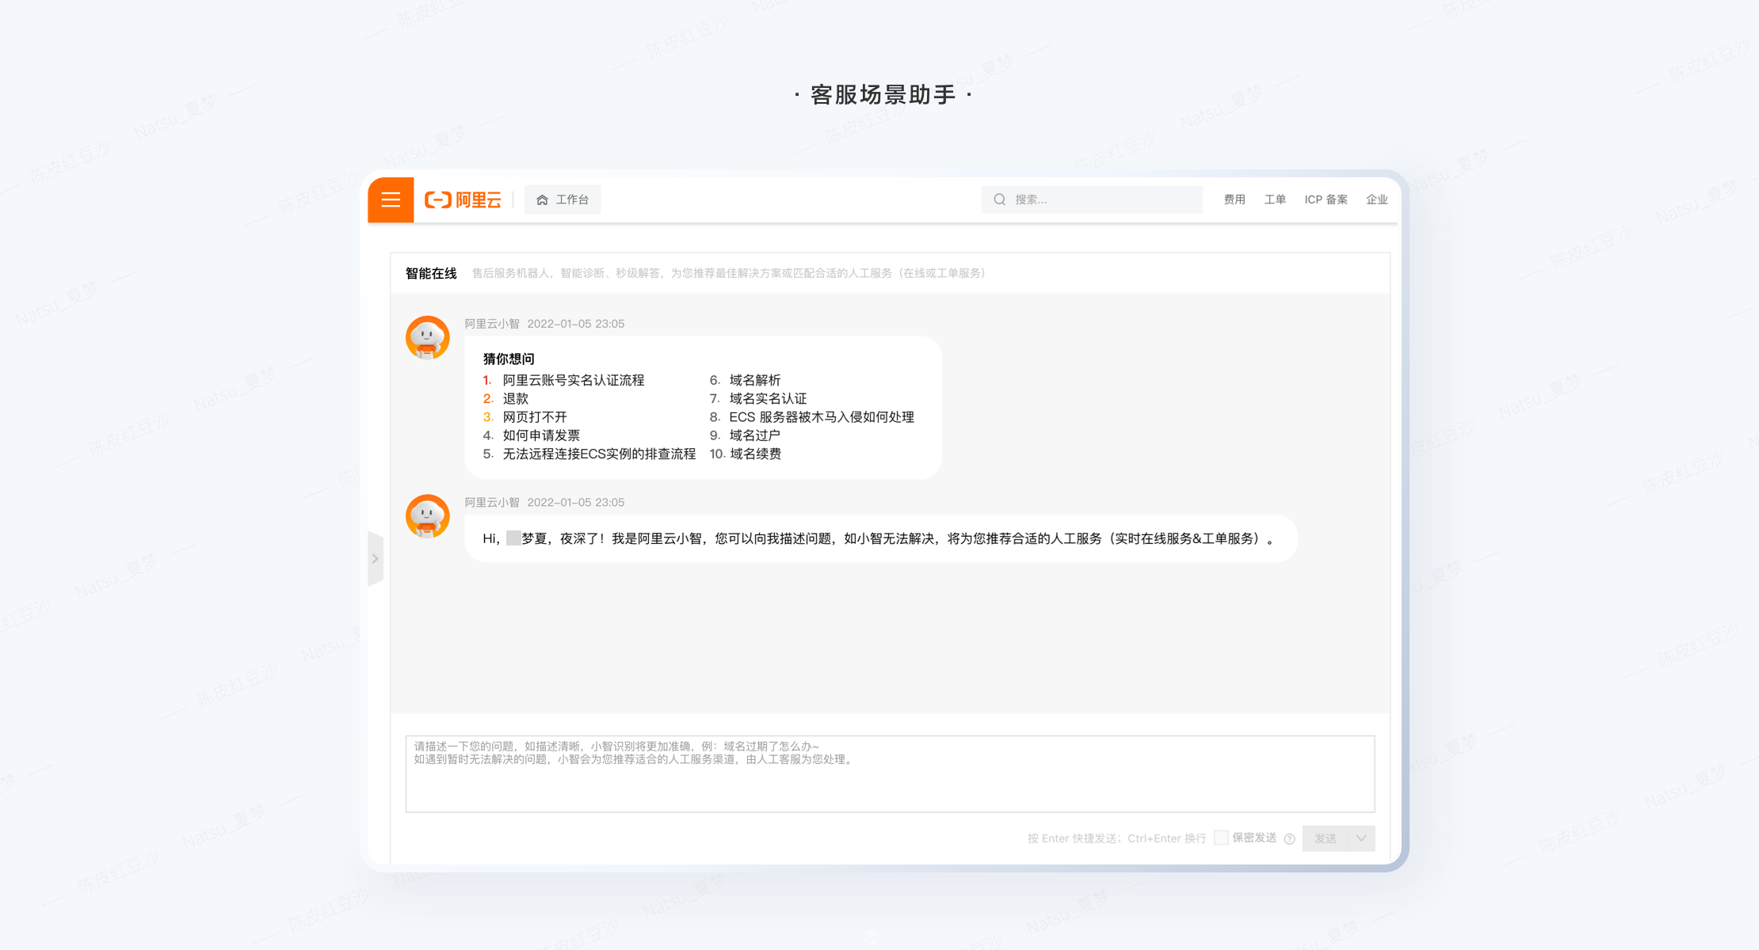Select the 域名解析 question
Screen dimensions: 1759x950
tap(755, 380)
